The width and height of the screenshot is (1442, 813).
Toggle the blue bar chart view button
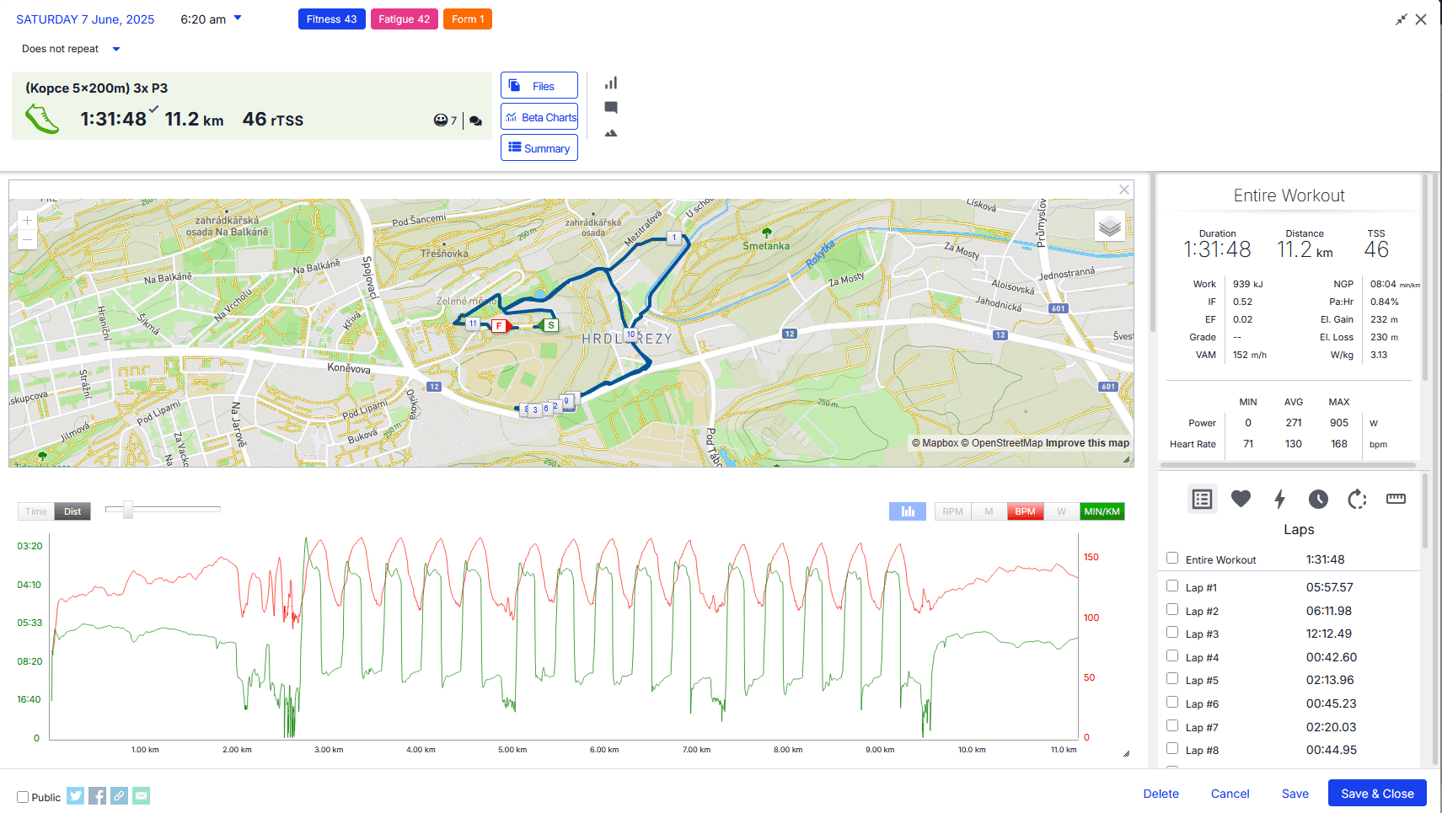908,511
